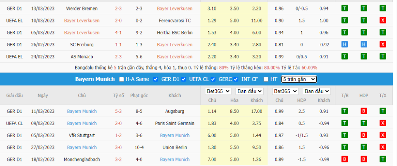Open the Bet365 dropdown above Chủ-Hòa-Khách odds
Screen dimensions: 397x166
pyautogui.click(x=218, y=91)
